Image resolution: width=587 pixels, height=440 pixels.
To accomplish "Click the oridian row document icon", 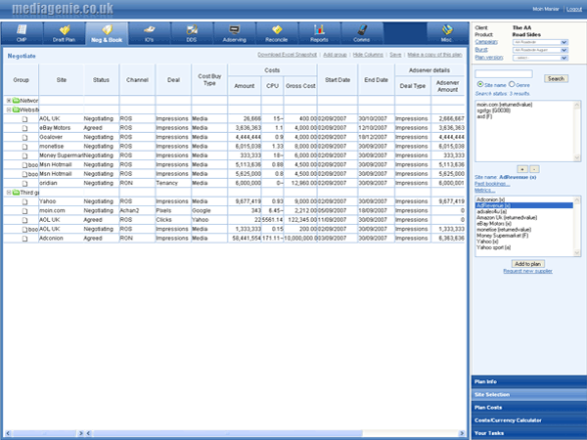I will (24, 184).
